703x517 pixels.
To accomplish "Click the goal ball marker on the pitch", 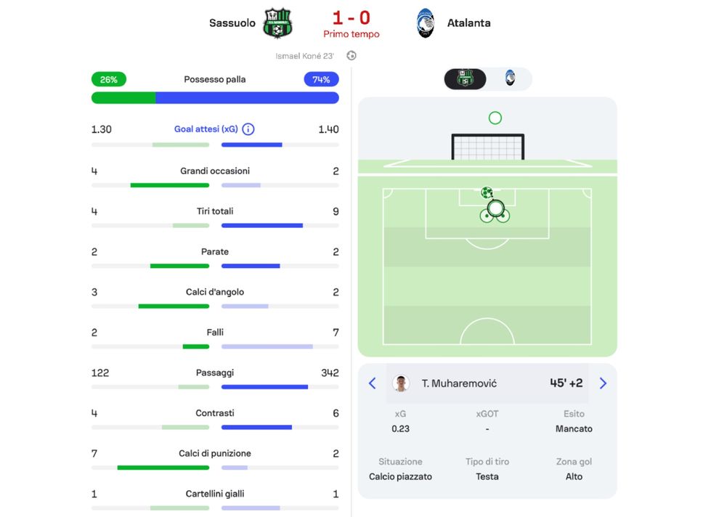I will coord(487,193).
